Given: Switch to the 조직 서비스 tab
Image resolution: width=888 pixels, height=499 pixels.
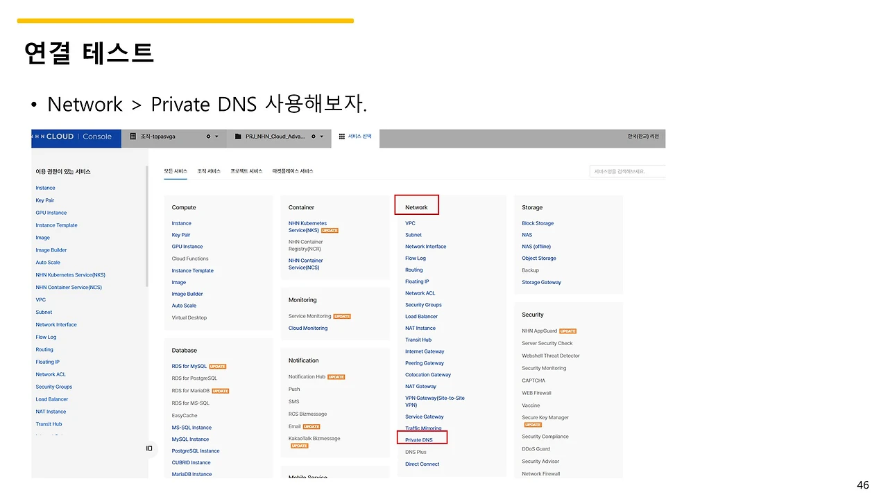Looking at the screenshot, I should (x=209, y=171).
